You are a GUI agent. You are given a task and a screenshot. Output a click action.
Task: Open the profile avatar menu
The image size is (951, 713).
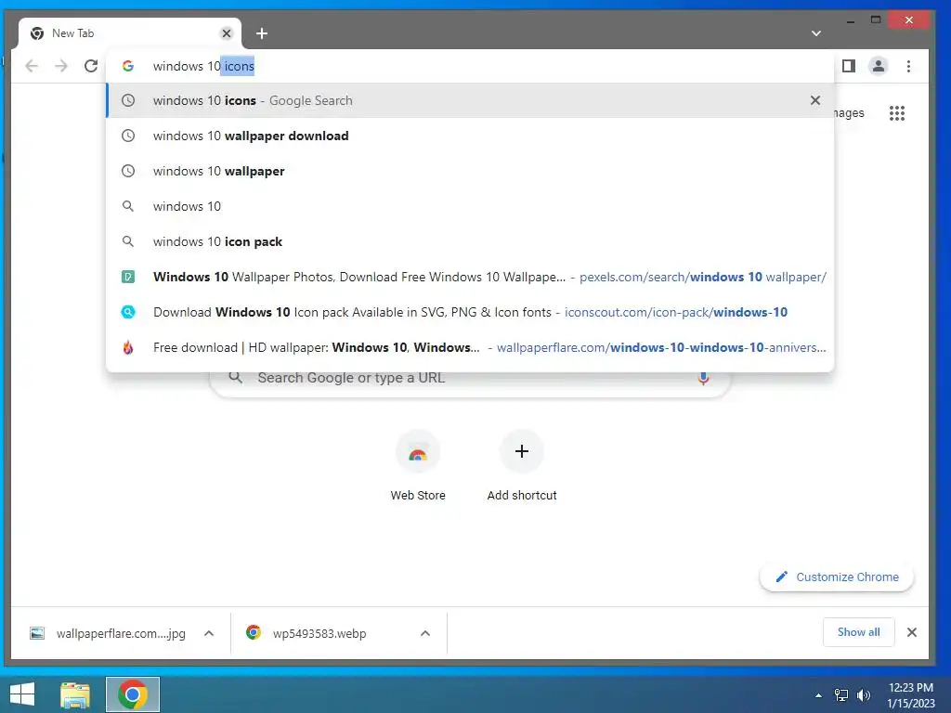[879, 66]
